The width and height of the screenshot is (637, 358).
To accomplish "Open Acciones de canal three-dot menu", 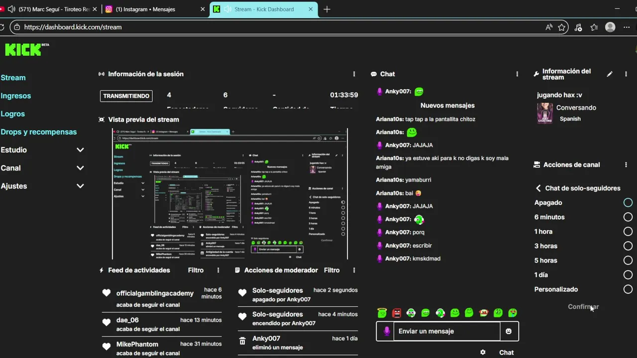I will 626,165.
